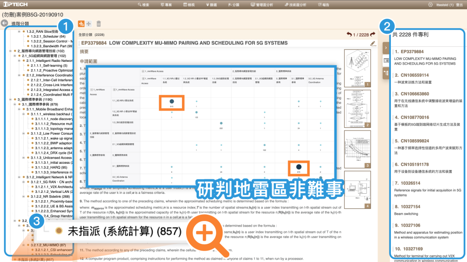Open settings via the gear icon
Image resolution: width=467 pixels, height=262 pixels.
431,5
